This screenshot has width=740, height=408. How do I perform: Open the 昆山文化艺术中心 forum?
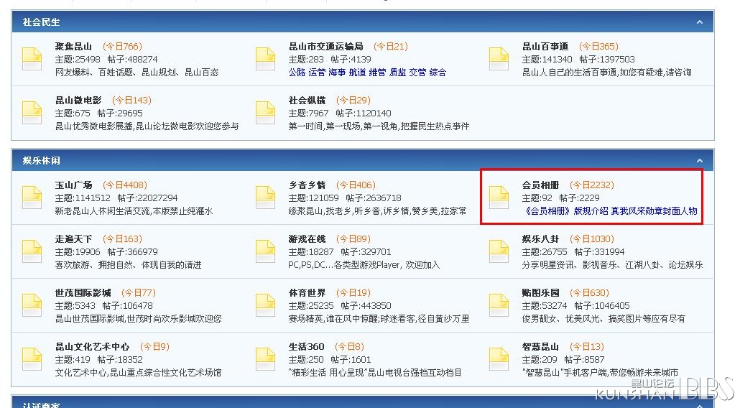[x=92, y=346]
